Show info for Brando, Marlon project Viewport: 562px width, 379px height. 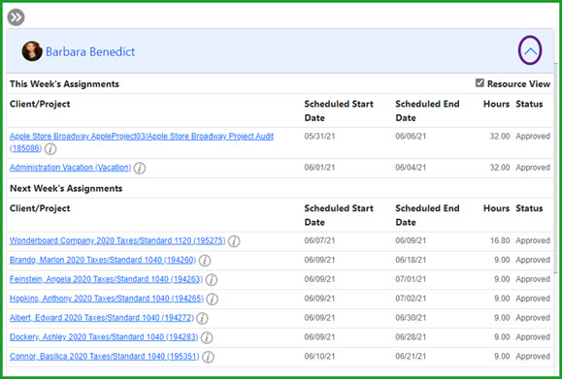point(205,261)
